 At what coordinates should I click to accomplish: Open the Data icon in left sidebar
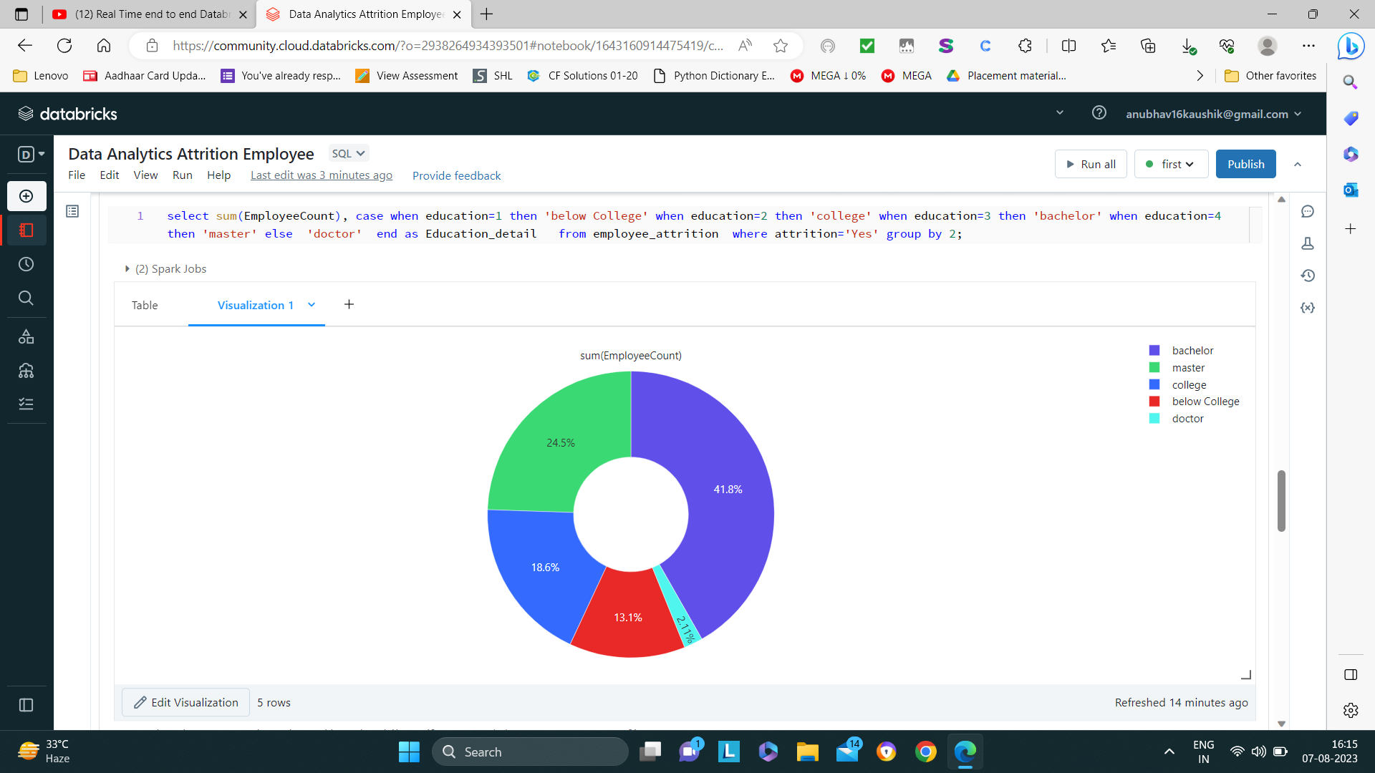[26, 336]
